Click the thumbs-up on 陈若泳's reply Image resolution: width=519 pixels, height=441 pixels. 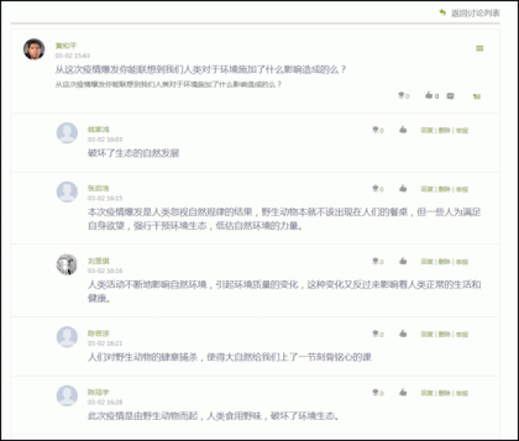[402, 333]
